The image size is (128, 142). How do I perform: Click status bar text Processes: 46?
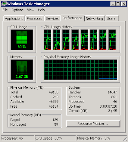pyautogui.click(x=12, y=138)
